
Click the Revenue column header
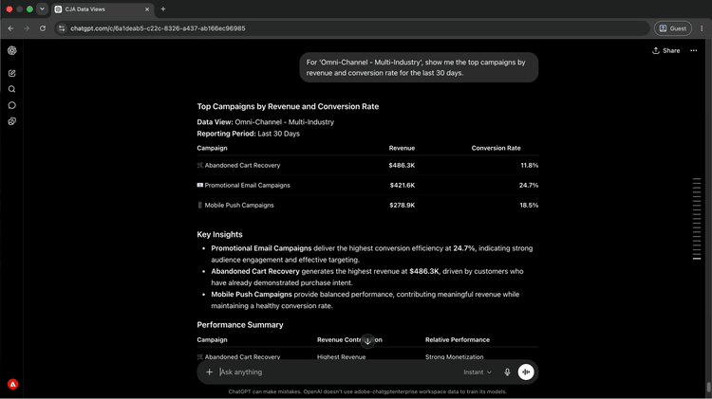(402, 148)
